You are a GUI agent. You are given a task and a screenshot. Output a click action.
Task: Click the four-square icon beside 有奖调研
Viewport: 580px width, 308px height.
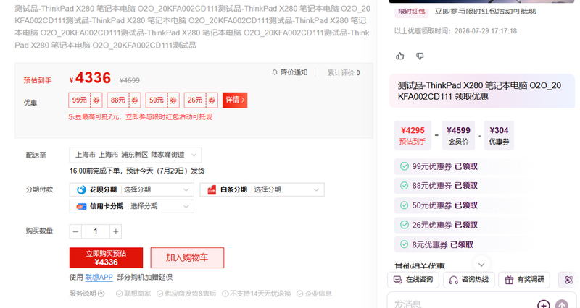(x=569, y=280)
